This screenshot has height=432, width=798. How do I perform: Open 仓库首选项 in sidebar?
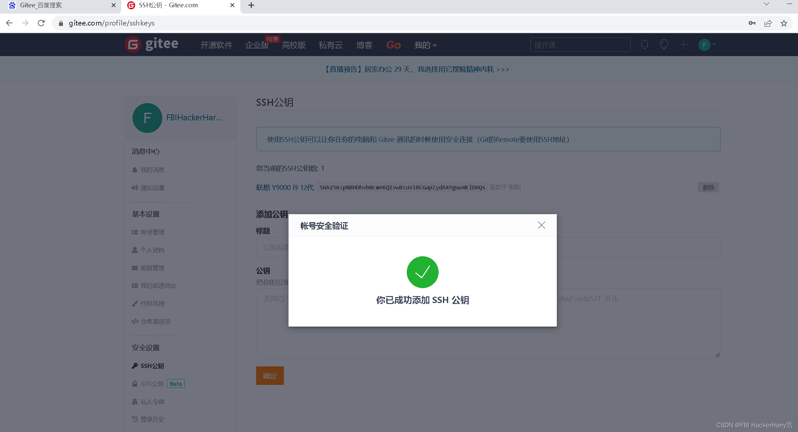point(151,321)
